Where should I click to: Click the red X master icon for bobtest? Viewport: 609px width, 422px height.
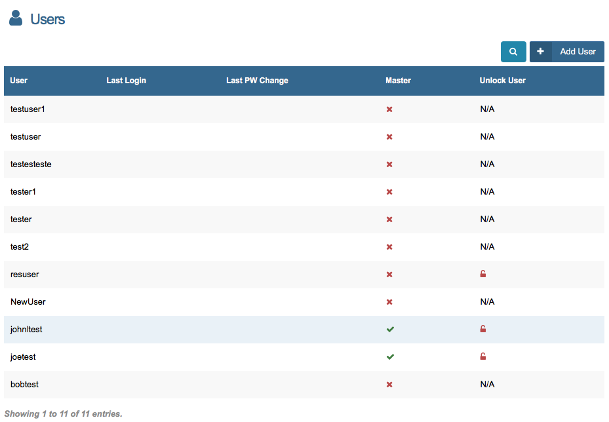click(389, 385)
